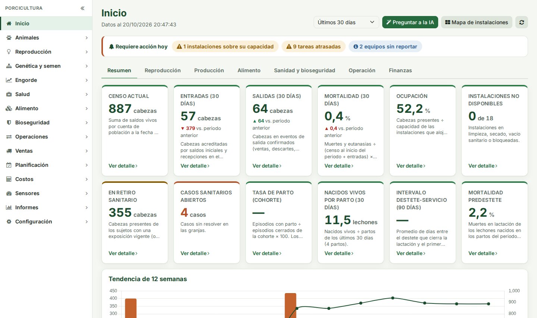Open Ver detalle under Censo actual

coord(123,166)
